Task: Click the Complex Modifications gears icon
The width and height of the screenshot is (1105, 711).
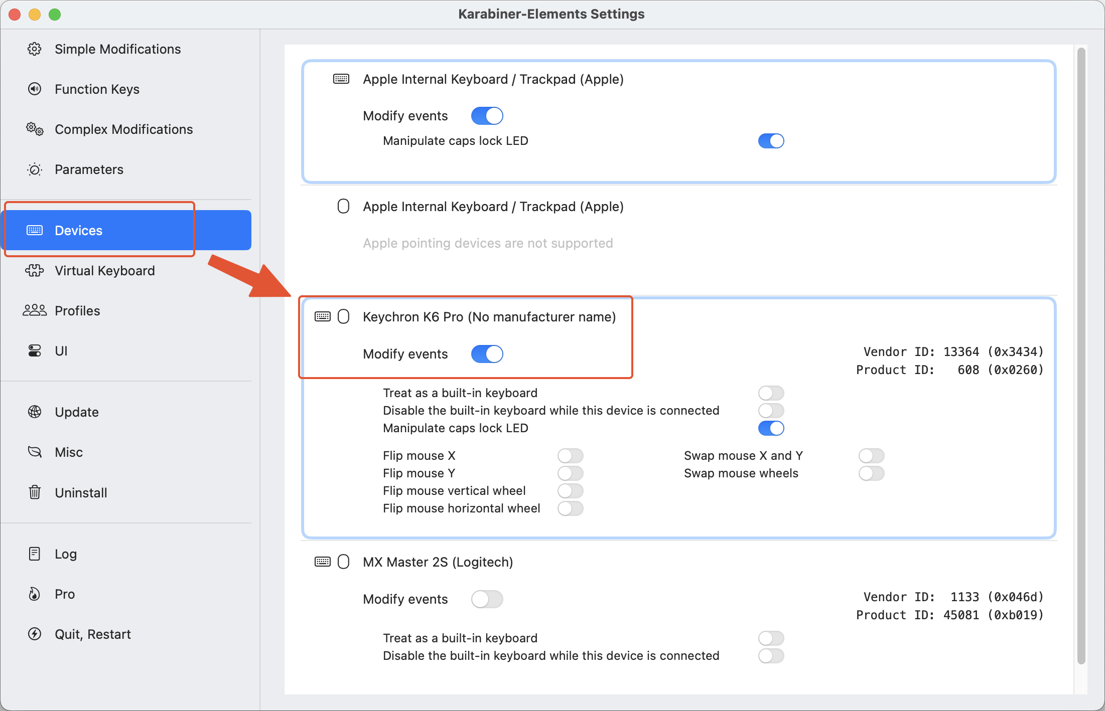Action: (x=35, y=129)
